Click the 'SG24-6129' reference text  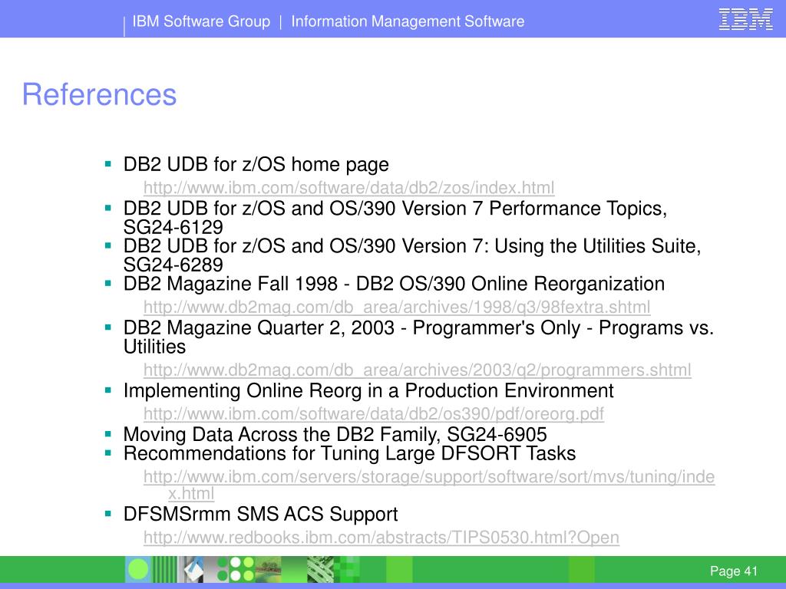pos(173,227)
